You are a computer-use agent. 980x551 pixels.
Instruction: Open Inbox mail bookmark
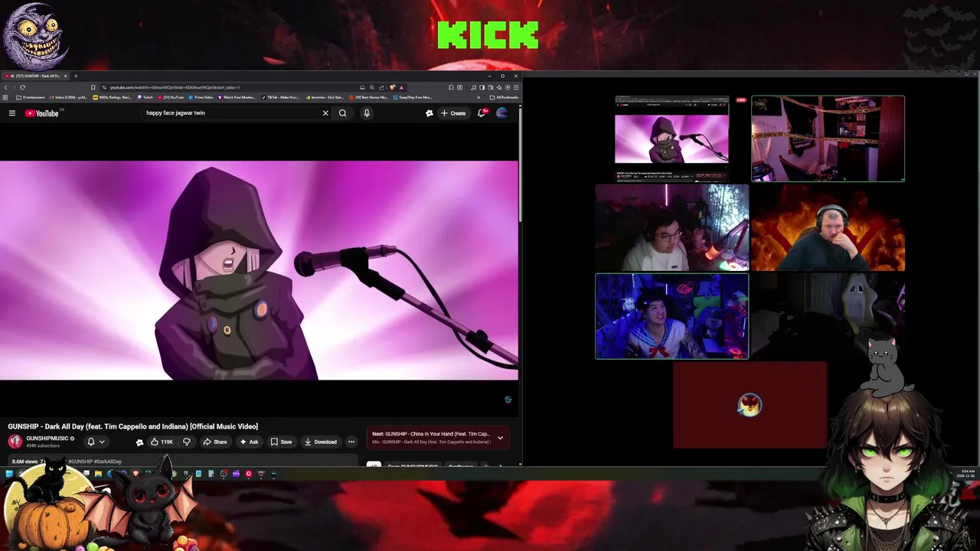coord(69,97)
